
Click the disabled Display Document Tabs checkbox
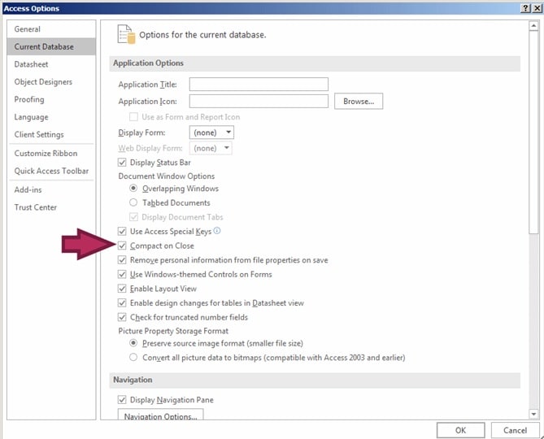(133, 217)
